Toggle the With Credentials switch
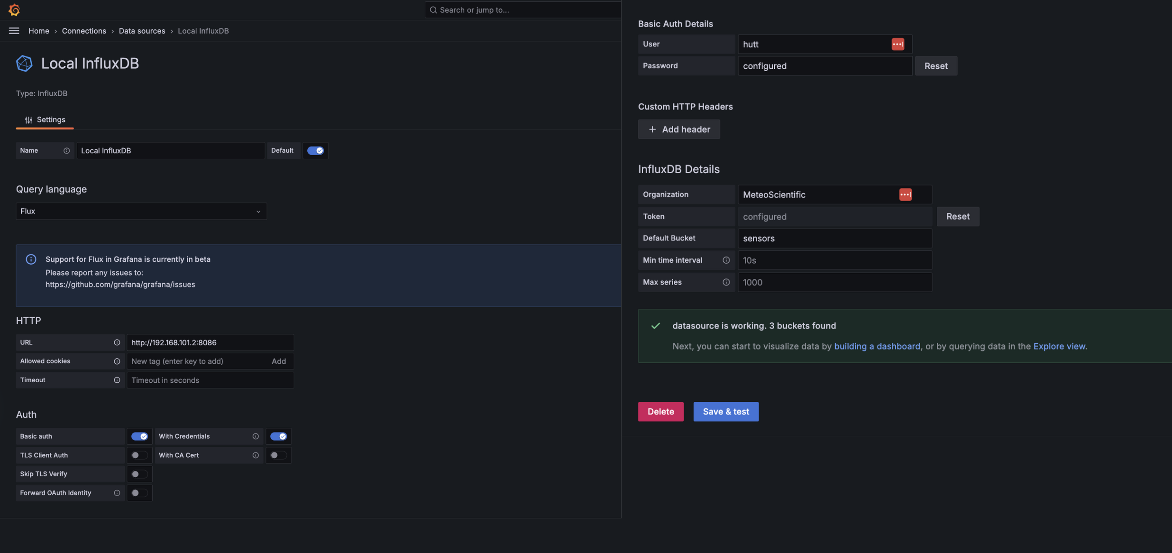Viewport: 1172px width, 553px height. (x=278, y=436)
